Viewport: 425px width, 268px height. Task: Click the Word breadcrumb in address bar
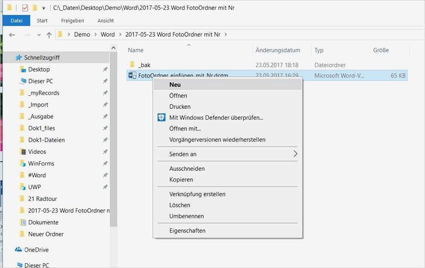pyautogui.click(x=108, y=35)
